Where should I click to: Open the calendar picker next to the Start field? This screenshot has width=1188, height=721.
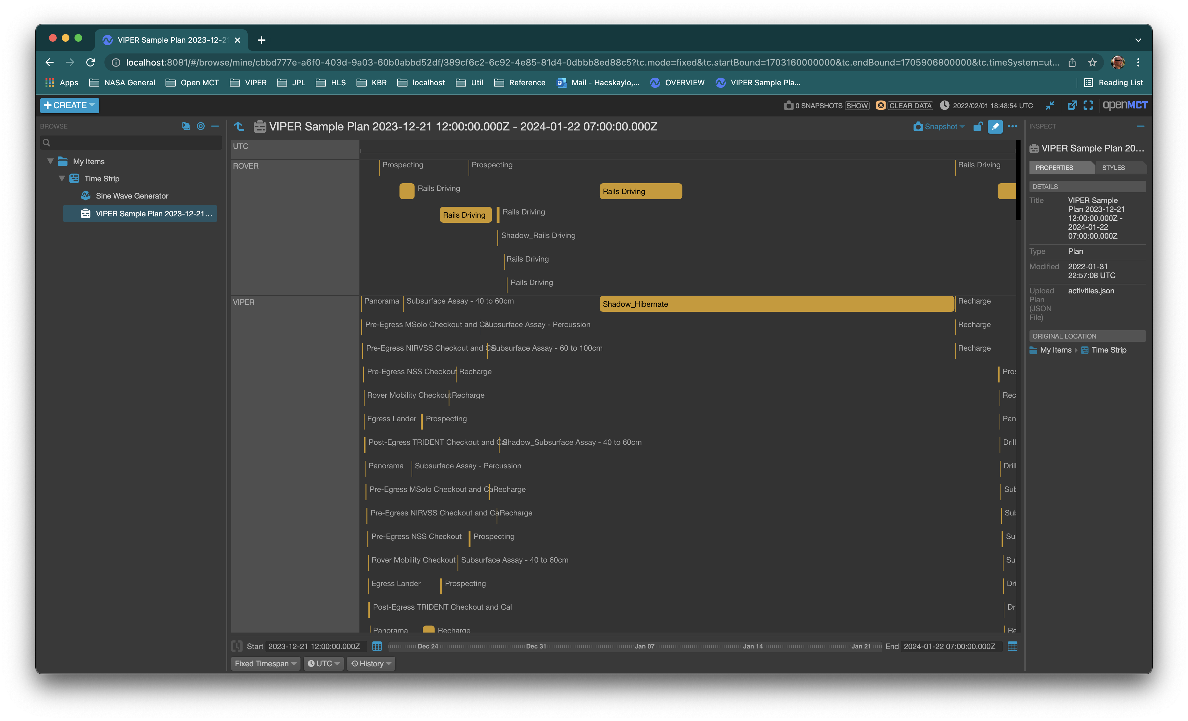tap(377, 646)
